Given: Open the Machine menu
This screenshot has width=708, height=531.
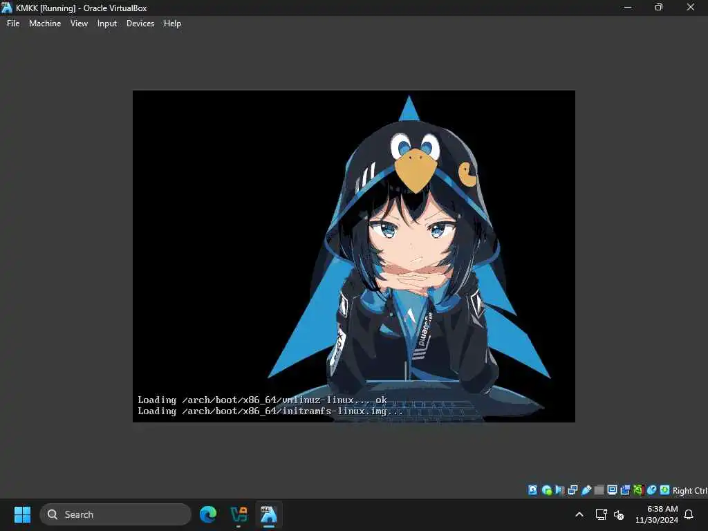Looking at the screenshot, I should 45,24.
